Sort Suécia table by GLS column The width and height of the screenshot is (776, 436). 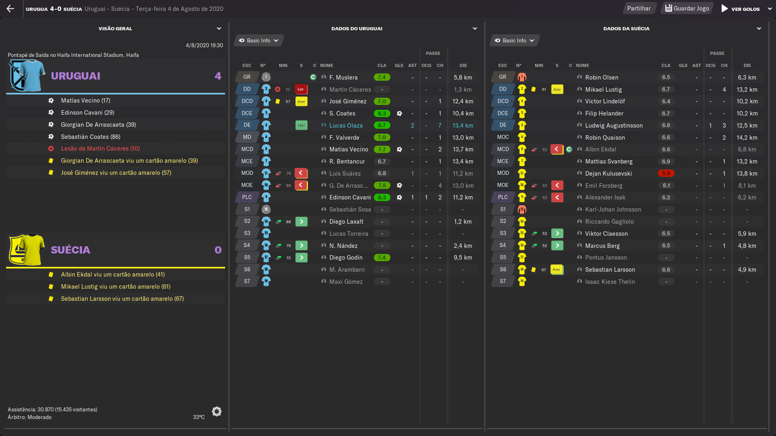[683, 65]
